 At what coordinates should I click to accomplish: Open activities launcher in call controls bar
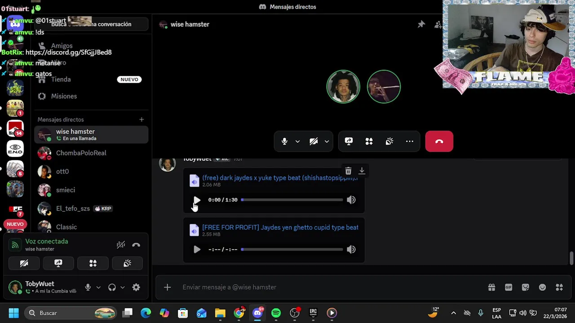click(x=369, y=141)
